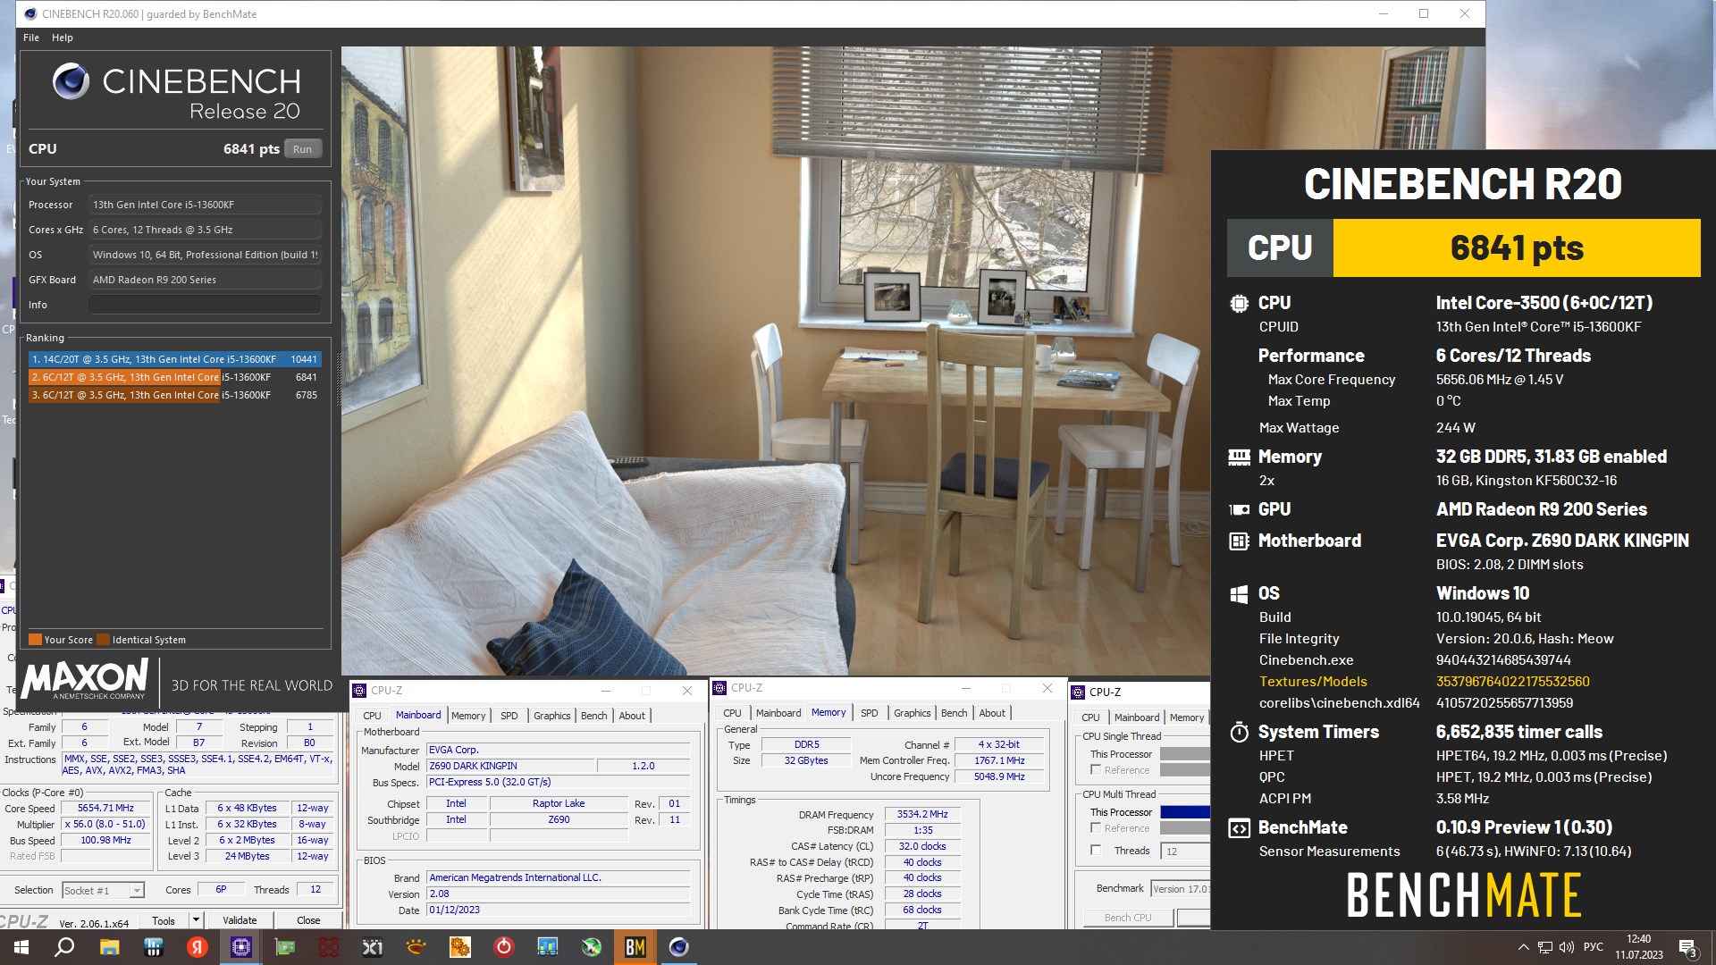This screenshot has height=965, width=1716.
Task: Select ranking entry scoring 6785
Action: tap(174, 395)
